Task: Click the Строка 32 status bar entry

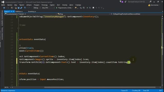Action: pos(124,90)
